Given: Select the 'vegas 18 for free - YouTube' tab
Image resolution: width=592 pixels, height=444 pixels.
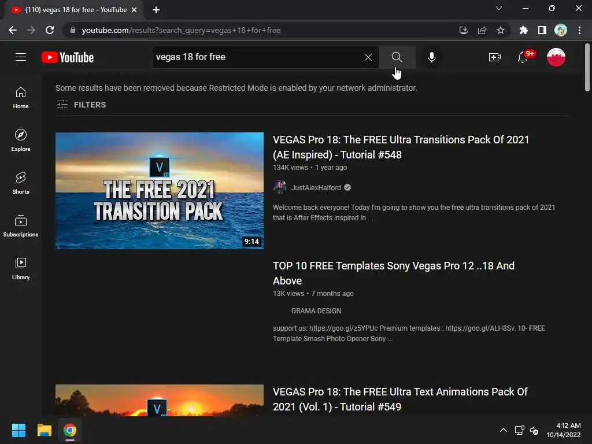Looking at the screenshot, I should tap(73, 10).
